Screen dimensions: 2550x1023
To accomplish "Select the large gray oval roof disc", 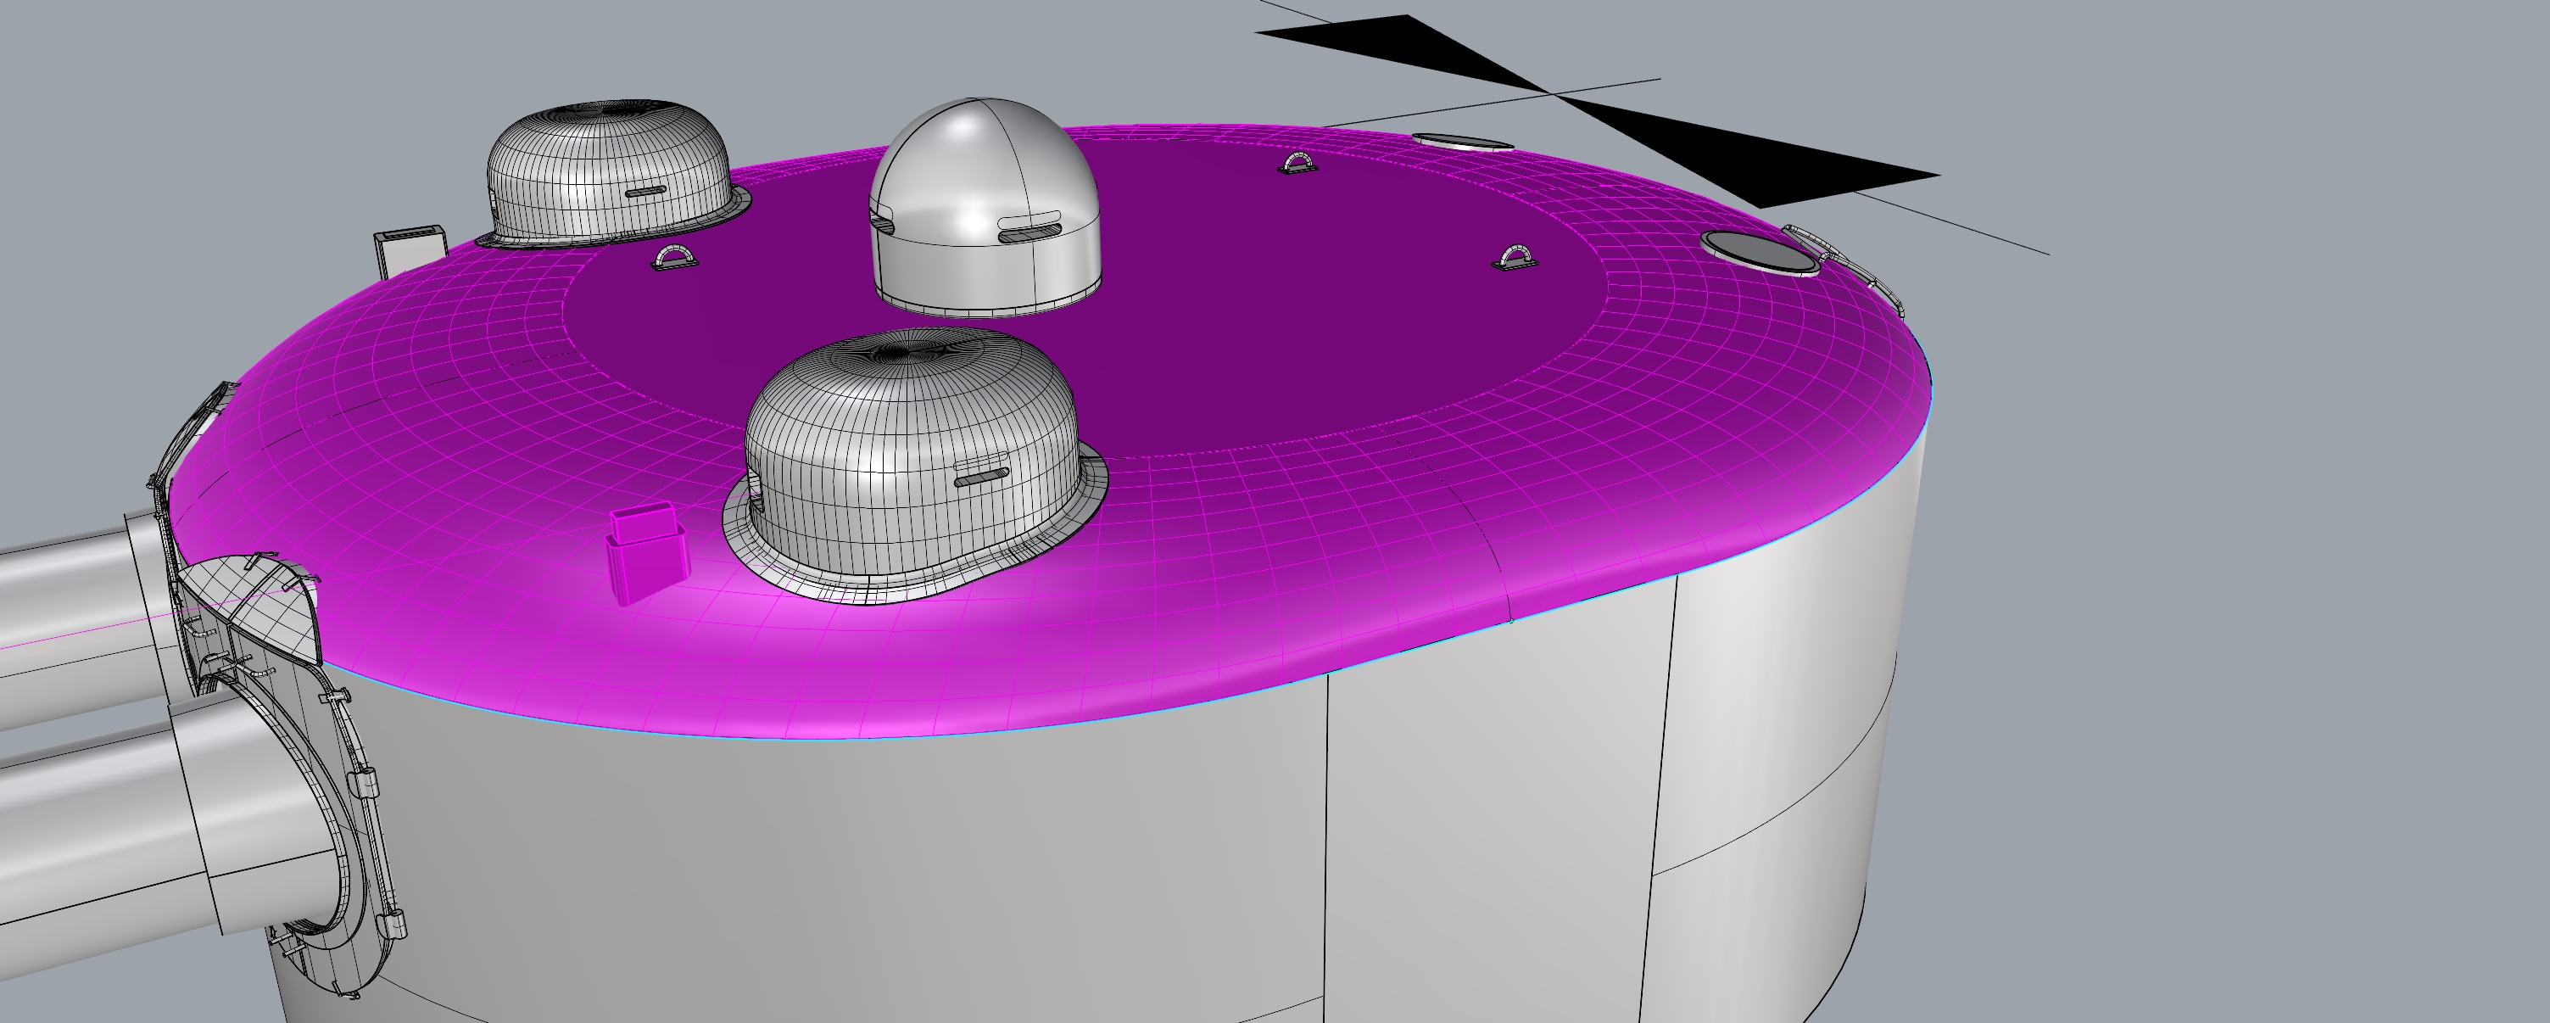I will [x=1760, y=252].
